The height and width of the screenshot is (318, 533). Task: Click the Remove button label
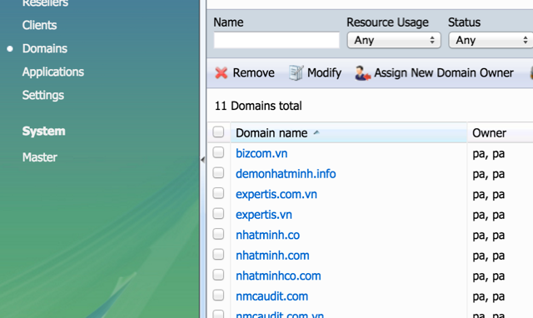(253, 72)
